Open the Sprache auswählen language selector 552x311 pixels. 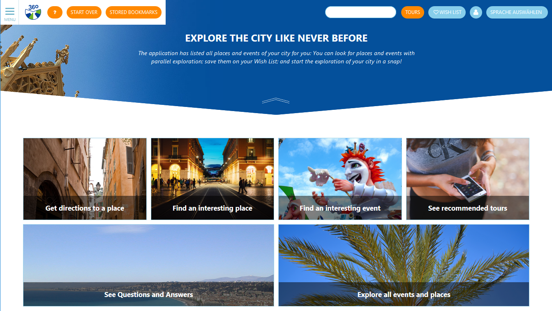click(x=517, y=12)
